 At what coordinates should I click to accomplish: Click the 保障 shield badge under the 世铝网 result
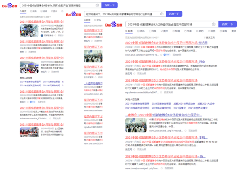pos(167,55)
